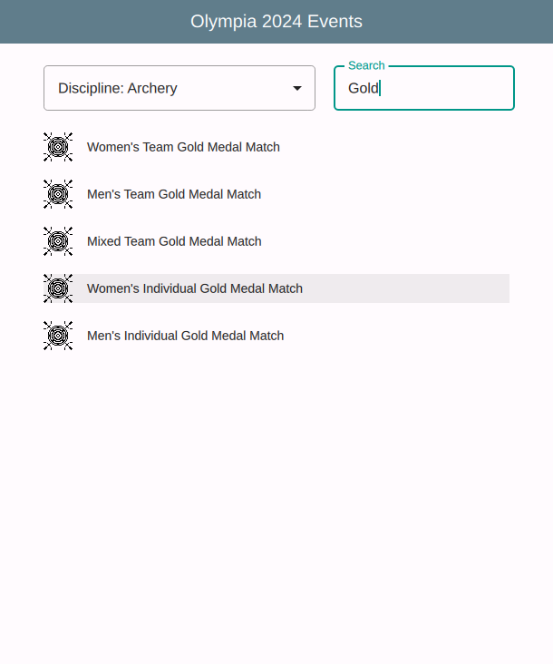Click the 'Search' floating label
Screen dimensions: 553x664
[366, 65]
